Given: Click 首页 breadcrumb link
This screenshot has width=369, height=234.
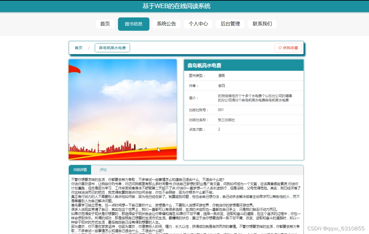Looking at the screenshot, I should click(79, 48).
